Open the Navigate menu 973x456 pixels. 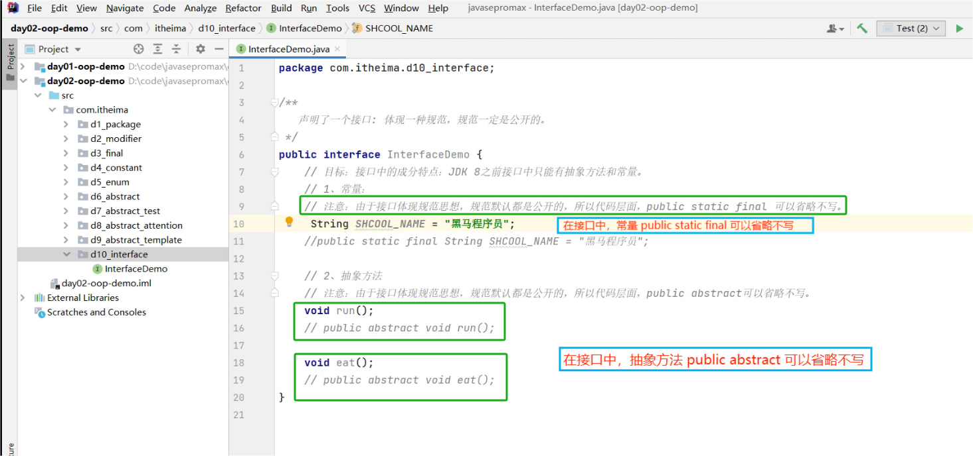125,8
